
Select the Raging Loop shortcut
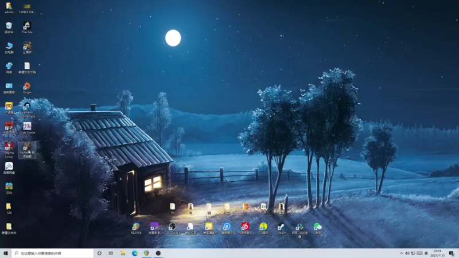pos(9,150)
